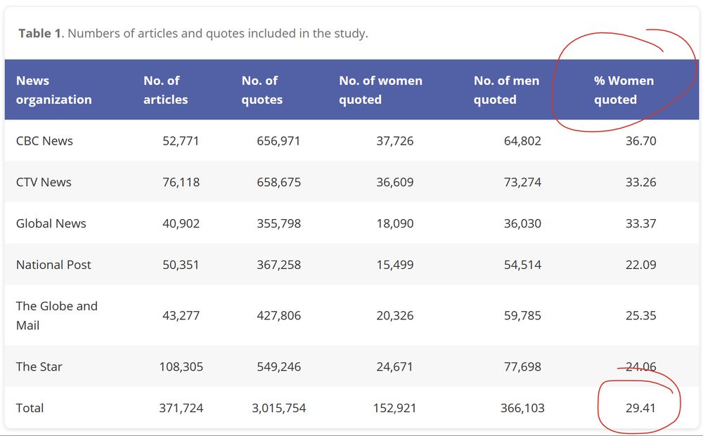
Task: Click the 'Global News' row label
Action: coord(51,223)
